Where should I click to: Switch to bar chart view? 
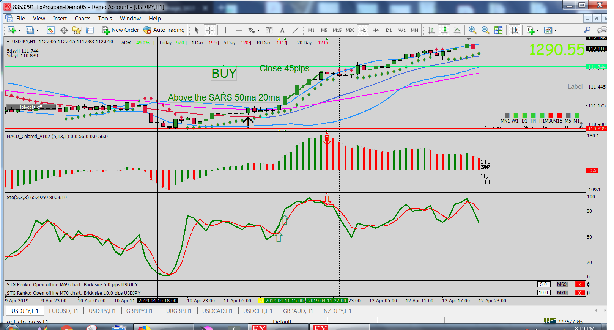tap(431, 30)
